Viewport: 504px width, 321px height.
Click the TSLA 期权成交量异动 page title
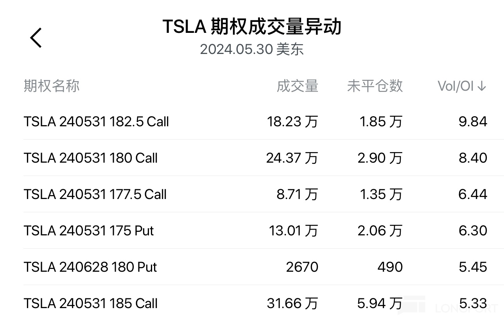click(252, 27)
